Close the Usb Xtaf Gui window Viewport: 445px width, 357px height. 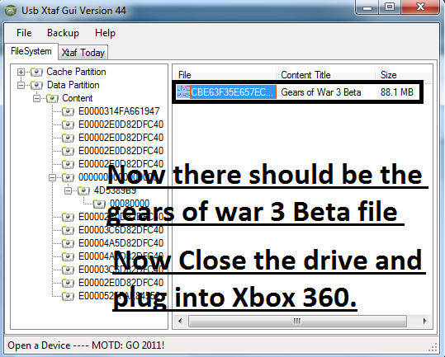420,7
